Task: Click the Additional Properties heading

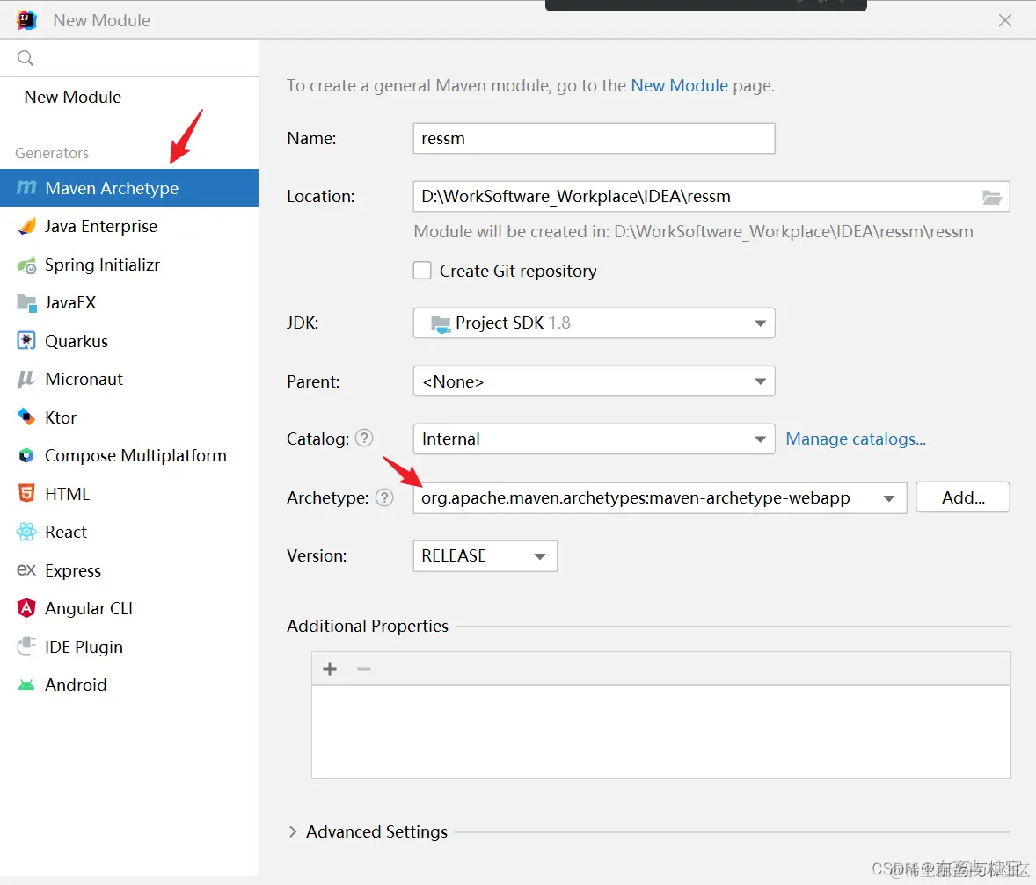Action: point(368,626)
